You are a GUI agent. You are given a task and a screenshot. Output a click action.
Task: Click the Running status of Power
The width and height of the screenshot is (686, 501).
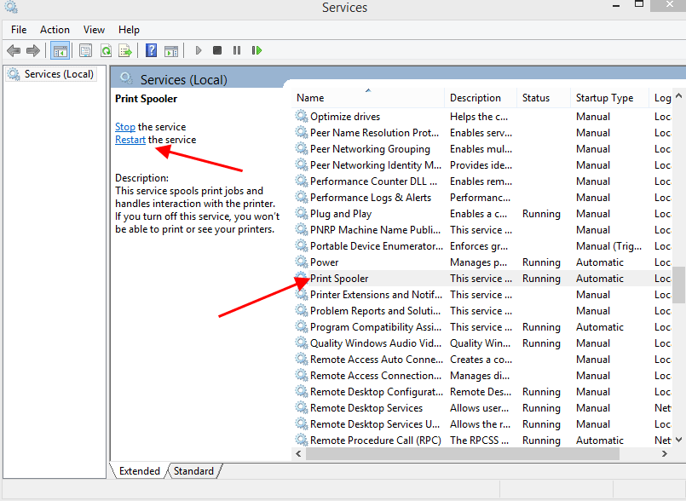(x=541, y=262)
